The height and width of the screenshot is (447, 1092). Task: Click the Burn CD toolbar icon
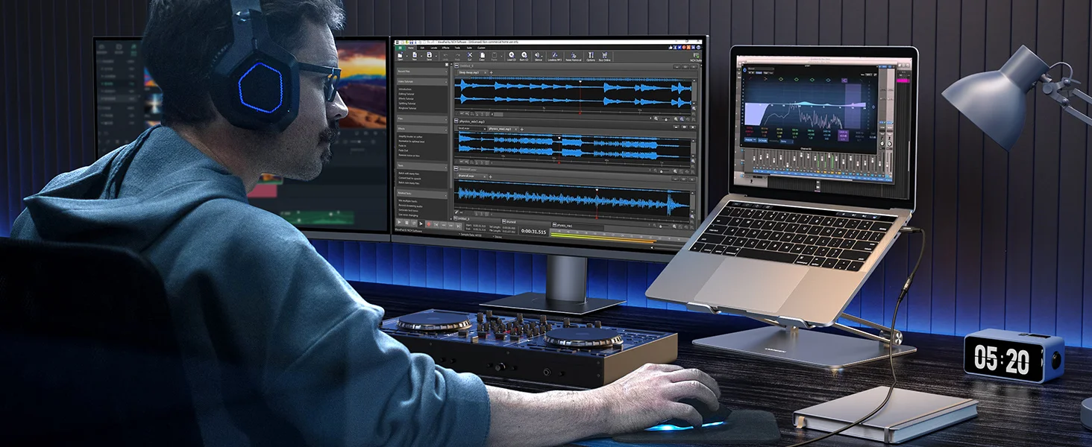tap(524, 56)
